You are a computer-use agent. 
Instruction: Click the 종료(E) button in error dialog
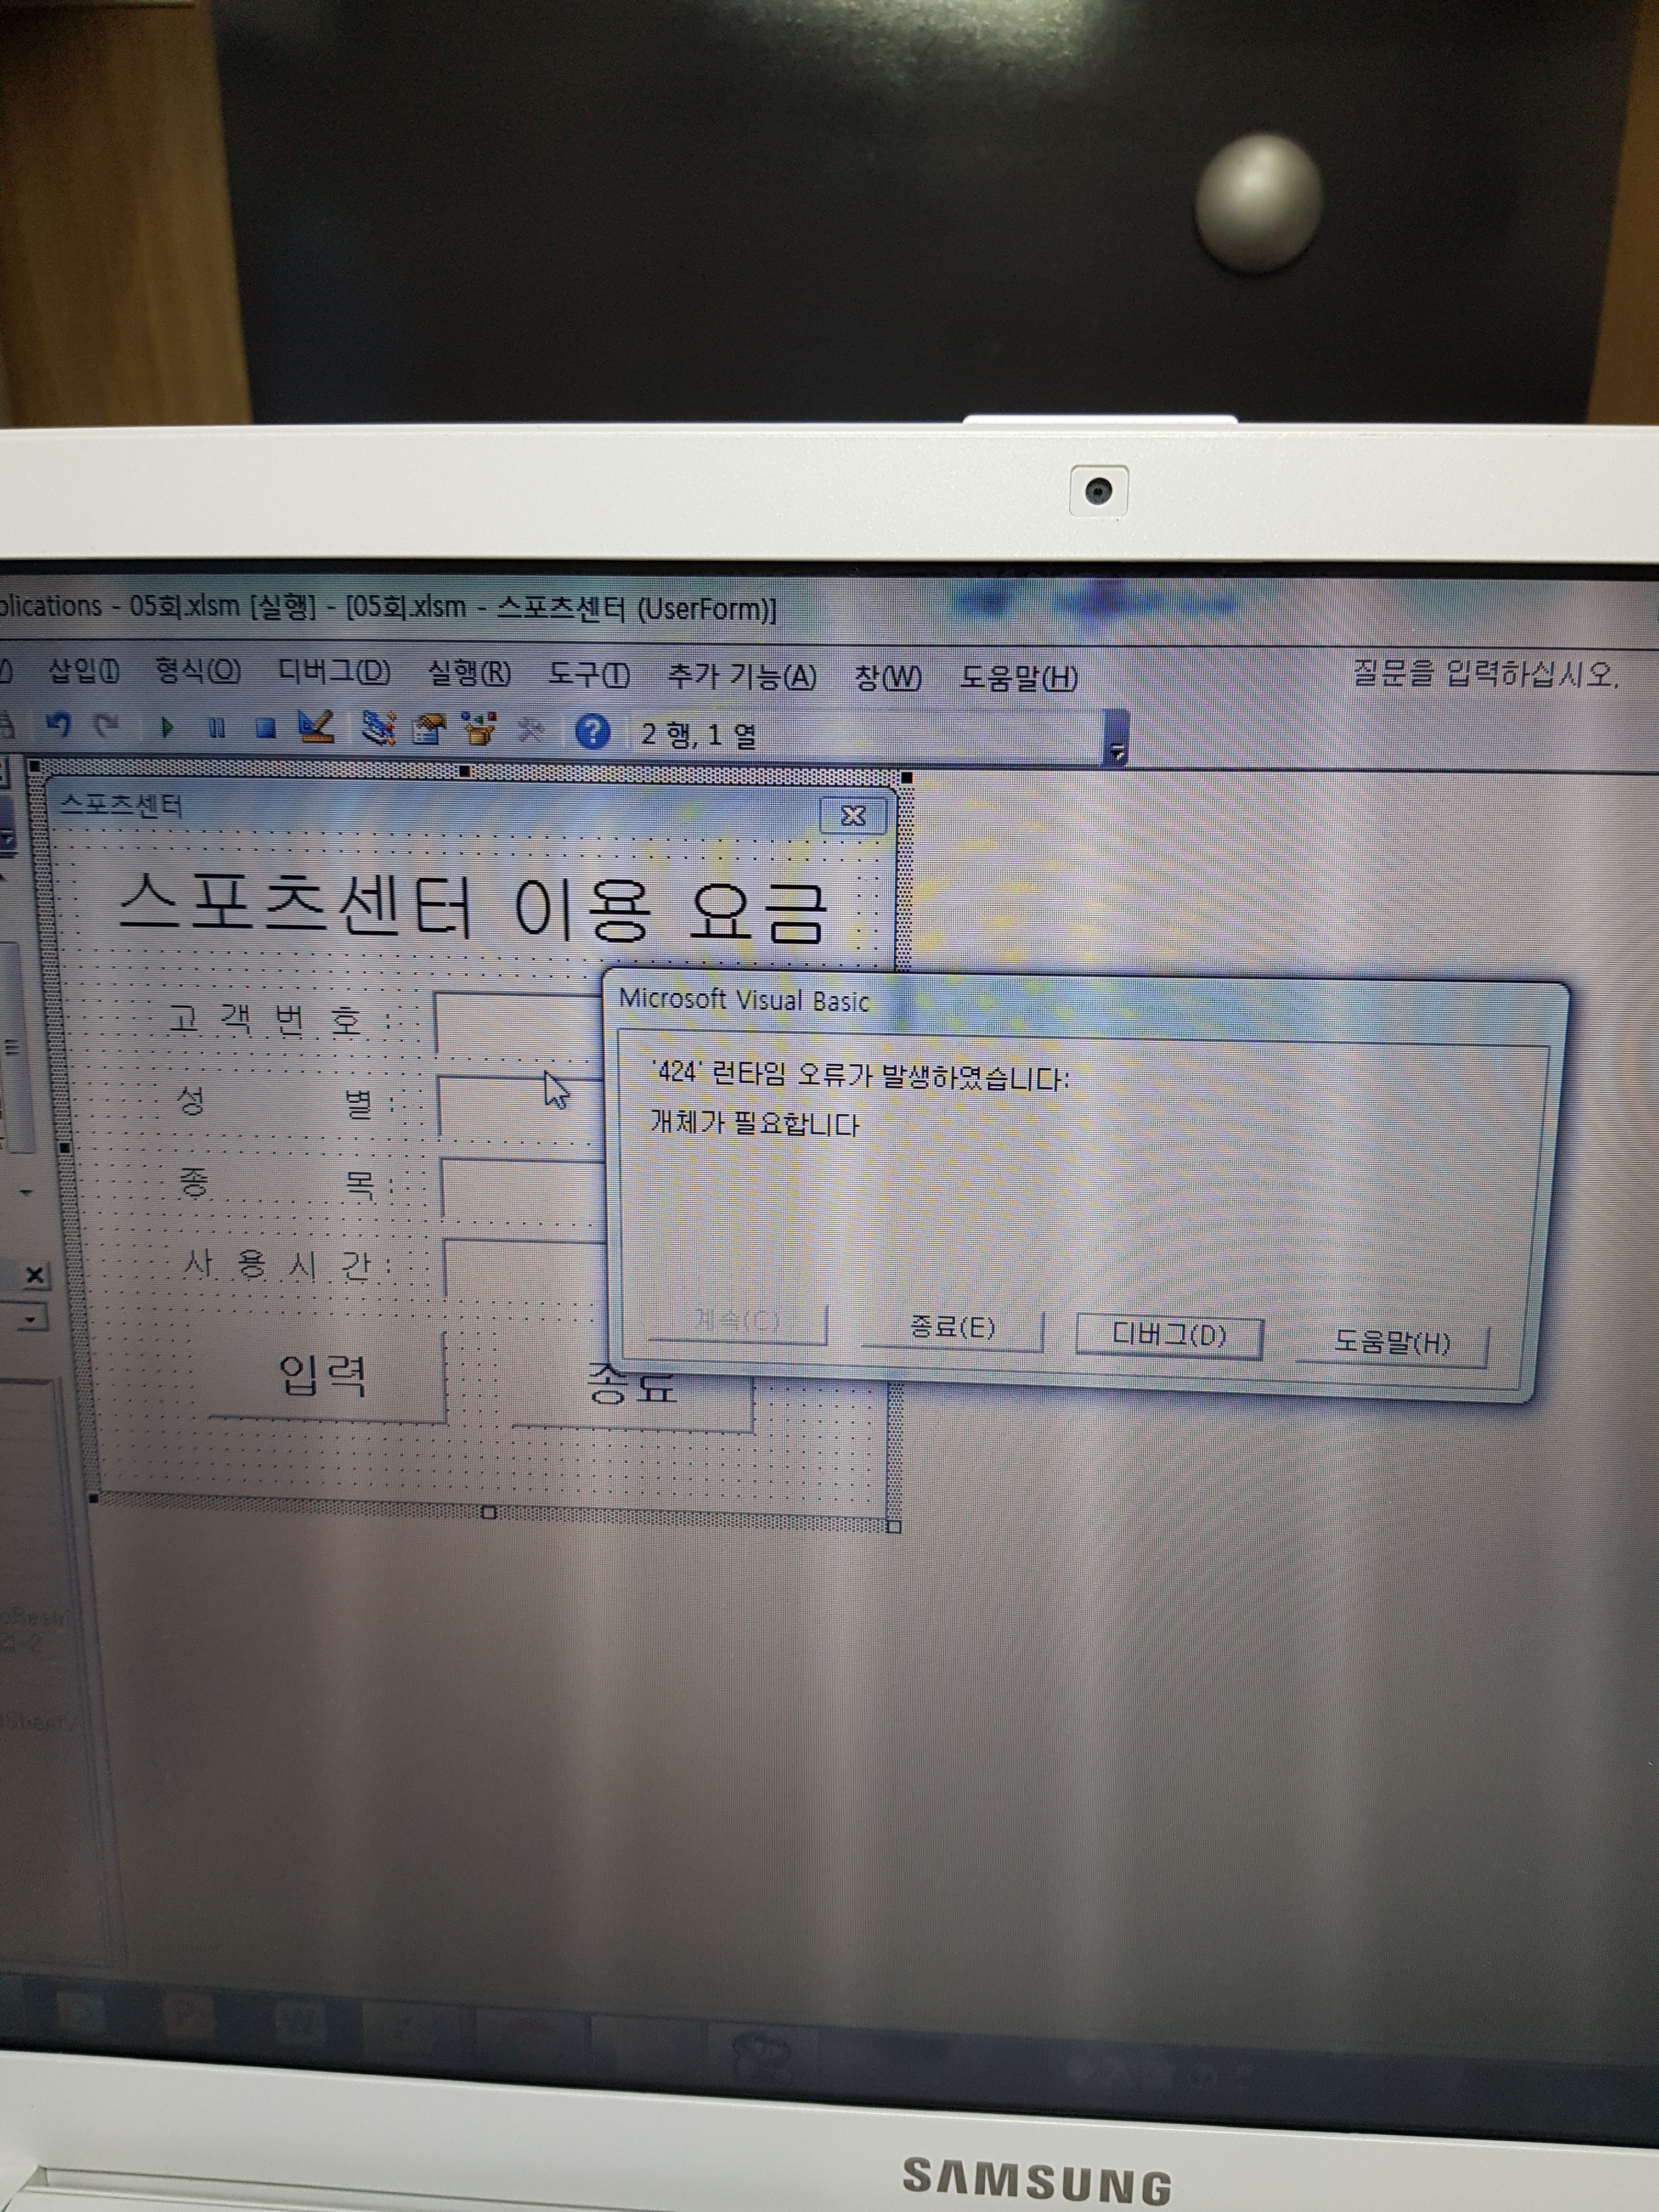point(952,1328)
